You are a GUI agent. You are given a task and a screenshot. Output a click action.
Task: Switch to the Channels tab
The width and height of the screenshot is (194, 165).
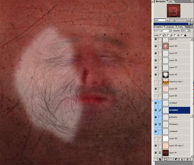tap(170, 27)
